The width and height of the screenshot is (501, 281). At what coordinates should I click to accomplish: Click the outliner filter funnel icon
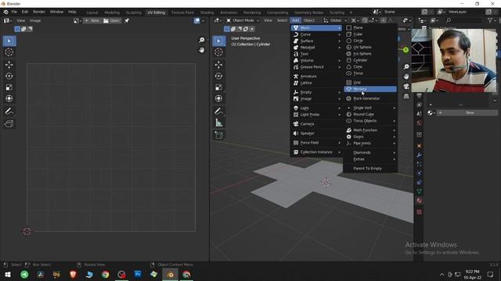[x=491, y=20]
